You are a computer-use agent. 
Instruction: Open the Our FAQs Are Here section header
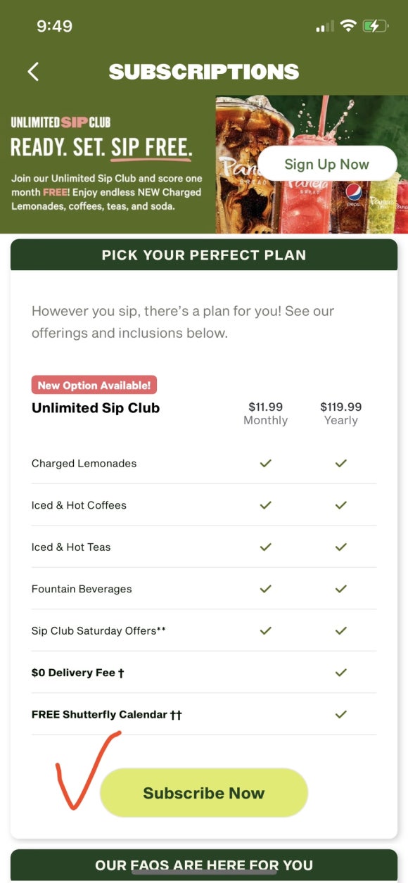[204, 865]
